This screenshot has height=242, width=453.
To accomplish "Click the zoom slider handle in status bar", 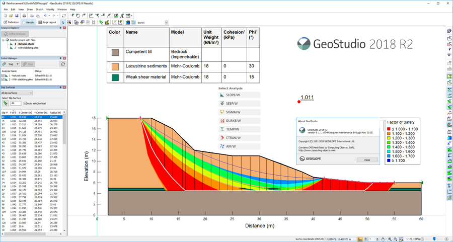I will pos(434,239).
